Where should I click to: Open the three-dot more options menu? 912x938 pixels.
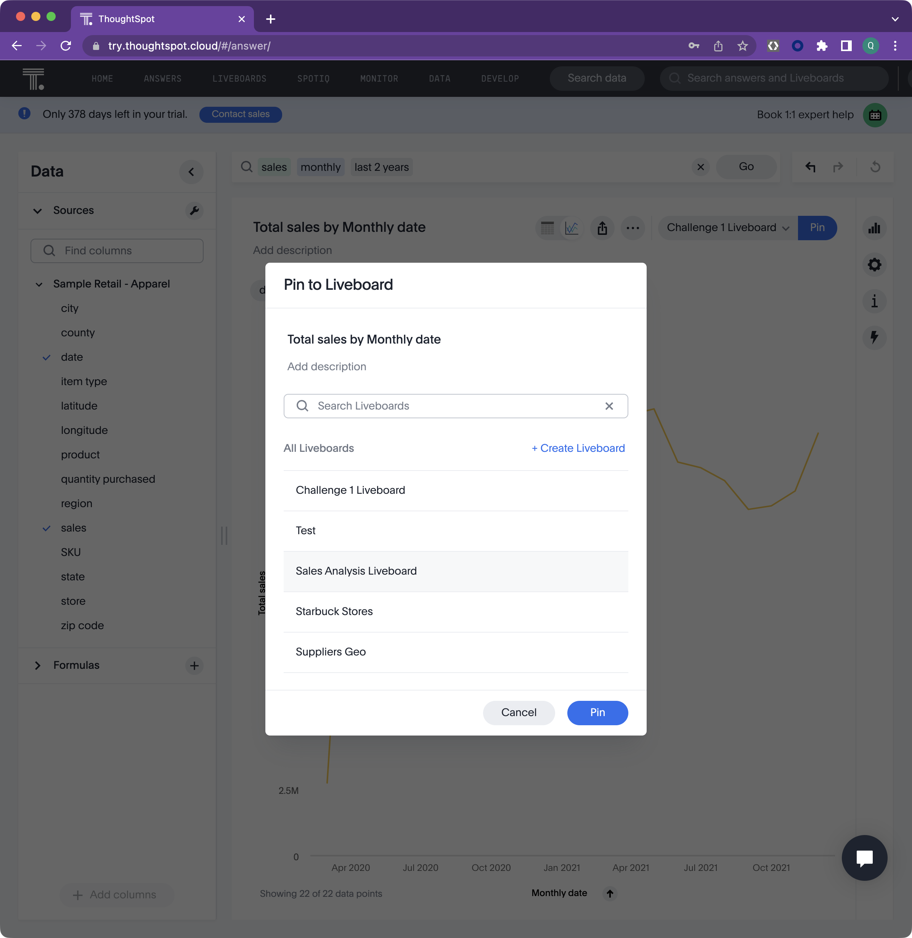point(633,228)
